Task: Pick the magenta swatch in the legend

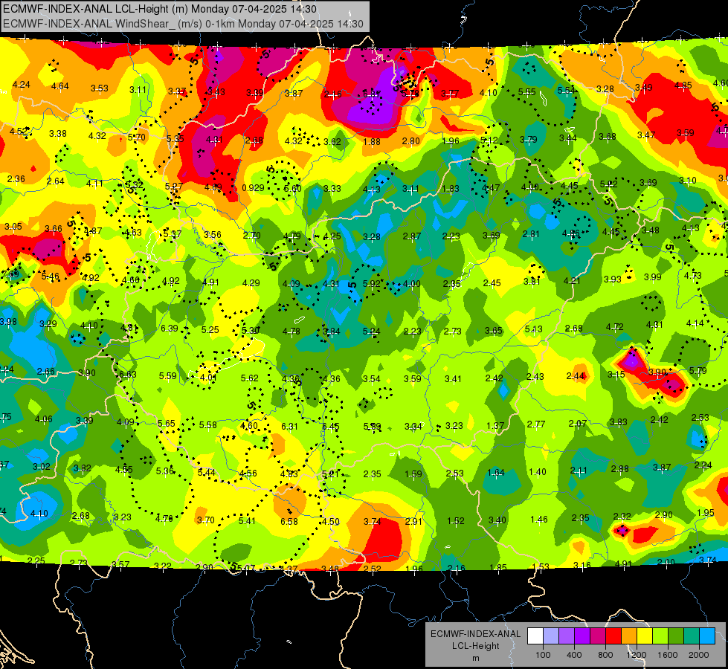Action: (598, 636)
